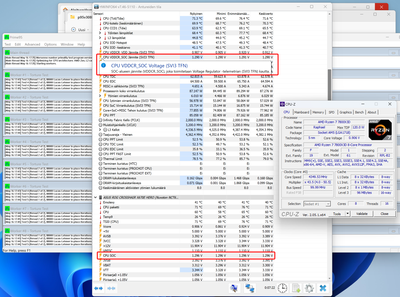The height and width of the screenshot is (297, 400).
Task: Click the collapse-columns inward arrows icon in HWiNFO
Action: [x=111, y=288]
